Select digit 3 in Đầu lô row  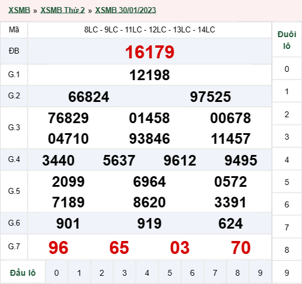(124, 273)
